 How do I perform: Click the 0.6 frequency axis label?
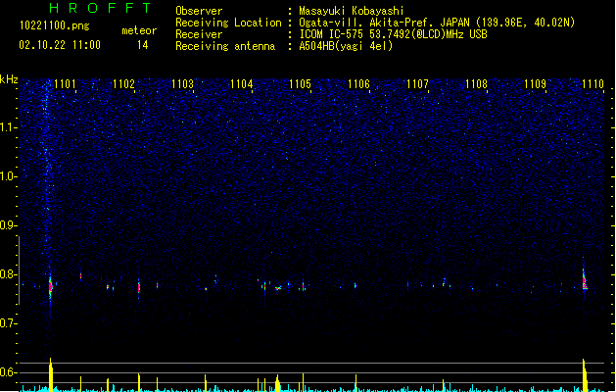tap(8, 372)
